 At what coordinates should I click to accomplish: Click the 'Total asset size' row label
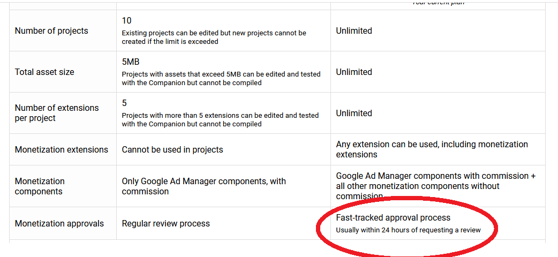(x=44, y=72)
